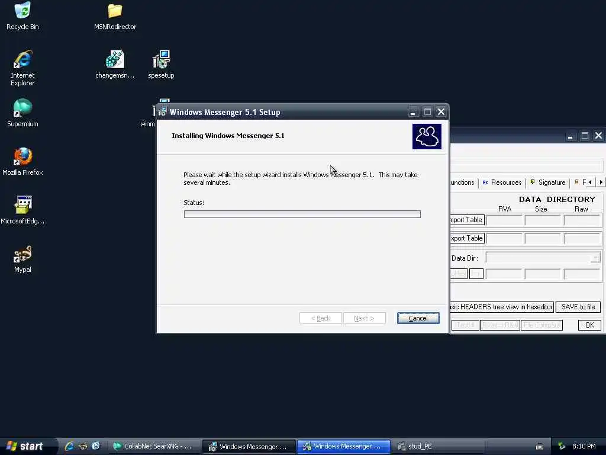The width and height of the screenshot is (606, 455).
Task: Select the Internet Explorer desktop shortcut
Action: (x=22, y=68)
